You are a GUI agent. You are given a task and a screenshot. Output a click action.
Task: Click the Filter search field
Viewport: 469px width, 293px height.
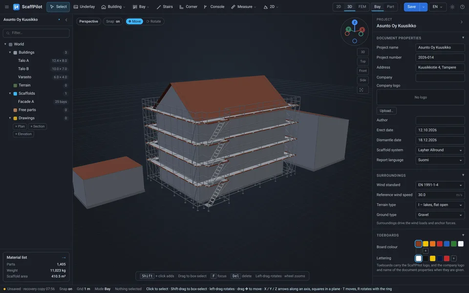pyautogui.click(x=36, y=33)
